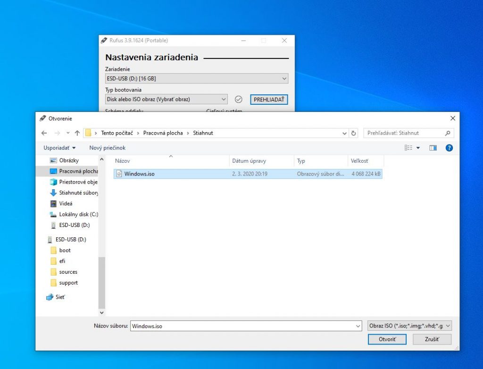Click the navigation pane scroll-up arrow
This screenshot has height=369, width=483.
pos(102,159)
